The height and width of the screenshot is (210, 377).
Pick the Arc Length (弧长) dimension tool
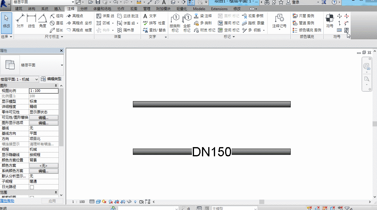click(57, 30)
